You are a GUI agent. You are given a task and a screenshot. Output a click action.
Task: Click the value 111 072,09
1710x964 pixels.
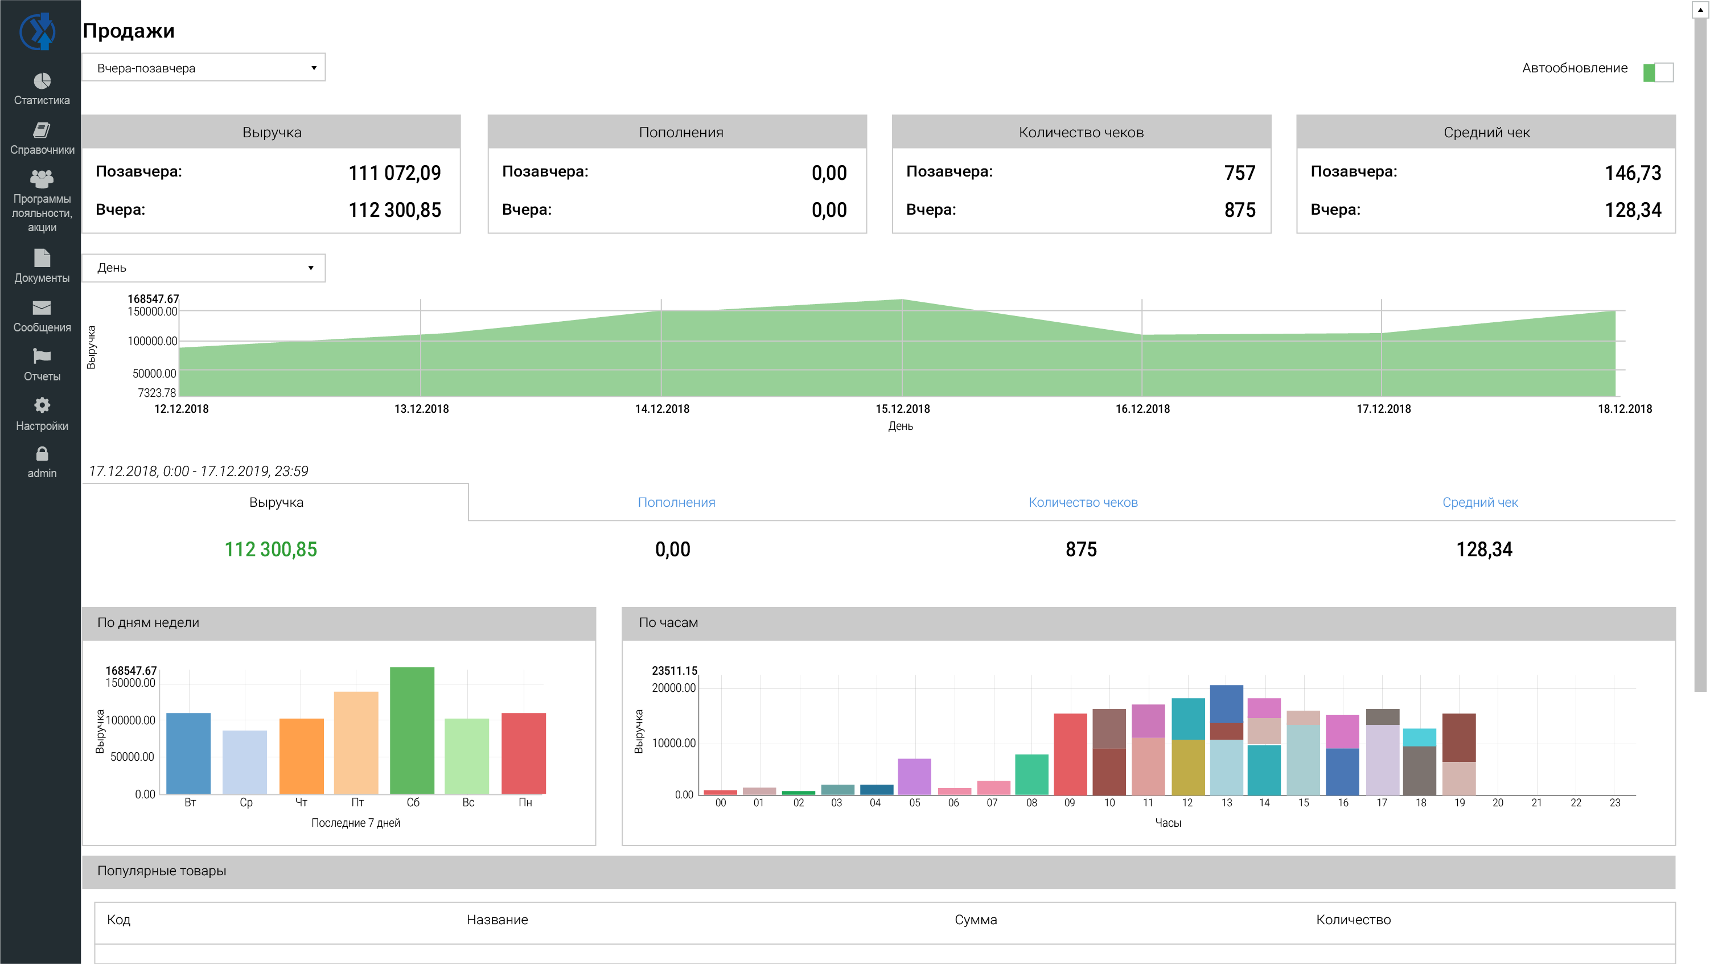pos(395,173)
